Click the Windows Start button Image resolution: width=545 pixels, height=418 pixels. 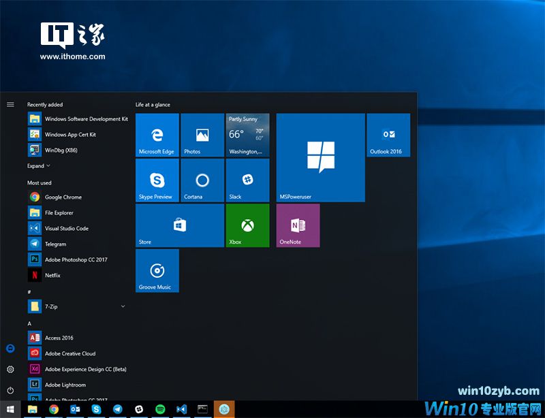pyautogui.click(x=10, y=409)
